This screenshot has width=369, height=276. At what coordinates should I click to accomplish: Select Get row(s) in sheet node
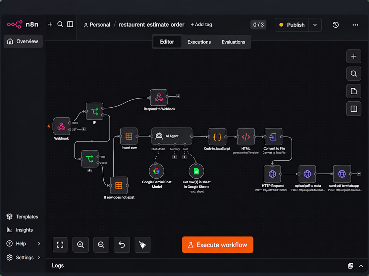click(x=196, y=171)
